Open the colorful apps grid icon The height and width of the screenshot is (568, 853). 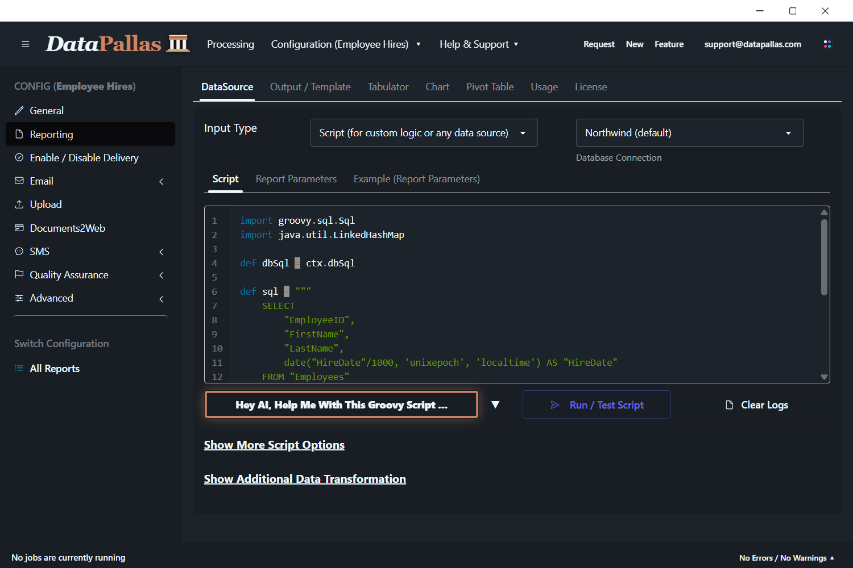coord(827,44)
